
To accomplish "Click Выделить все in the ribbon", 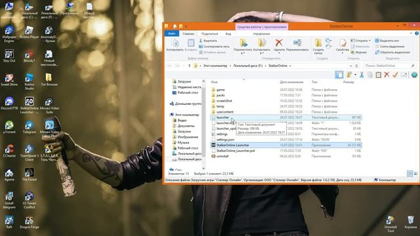I will click(387, 41).
